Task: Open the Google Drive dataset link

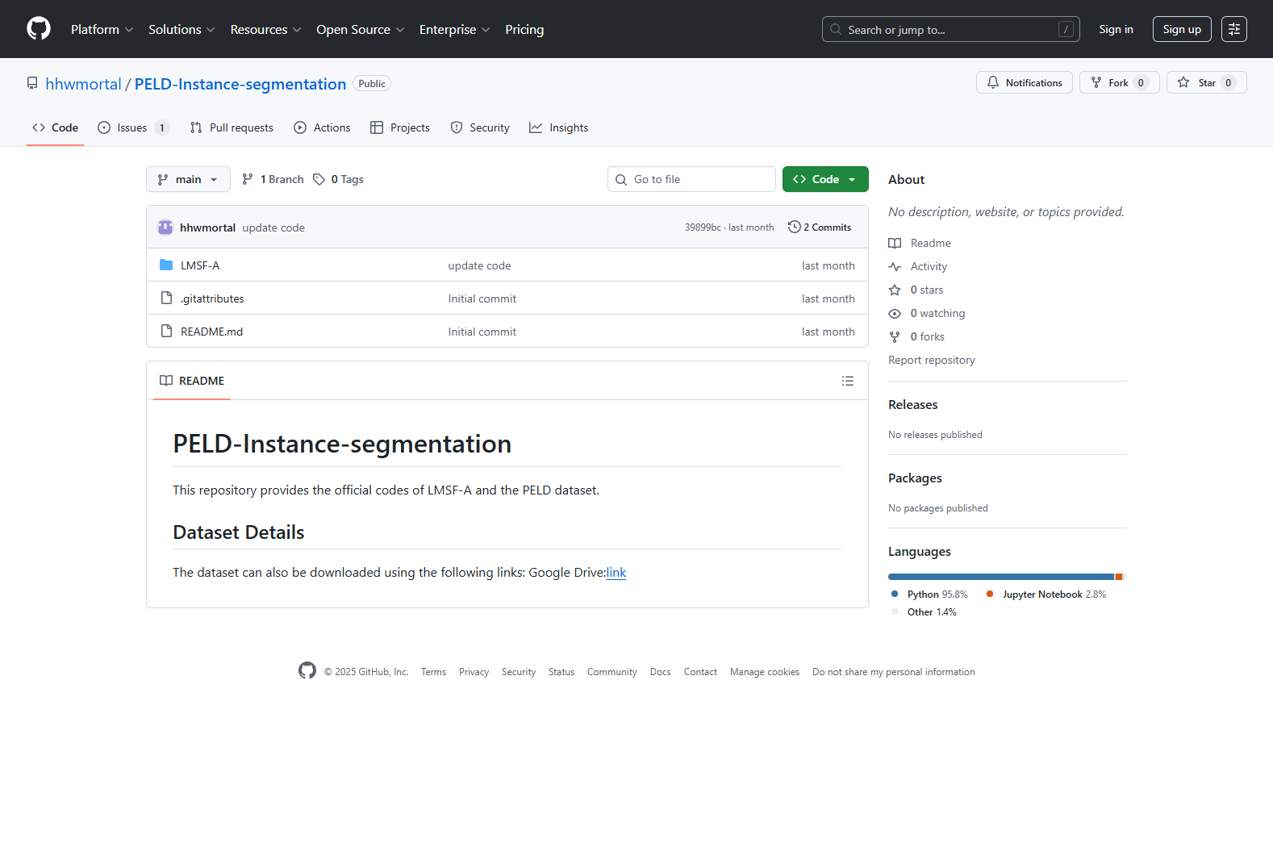Action: [x=616, y=572]
